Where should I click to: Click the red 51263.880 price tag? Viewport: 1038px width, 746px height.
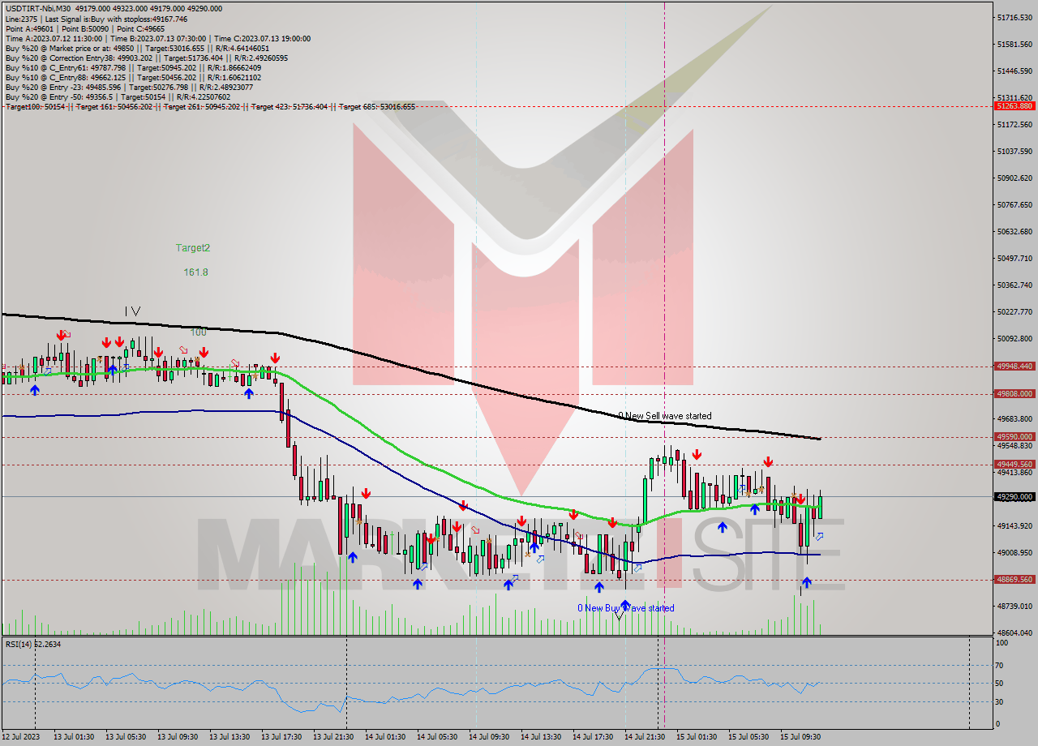pyautogui.click(x=1014, y=105)
